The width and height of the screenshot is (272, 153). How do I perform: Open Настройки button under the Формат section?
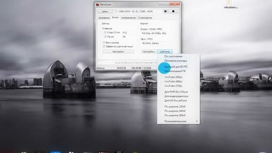(148, 52)
